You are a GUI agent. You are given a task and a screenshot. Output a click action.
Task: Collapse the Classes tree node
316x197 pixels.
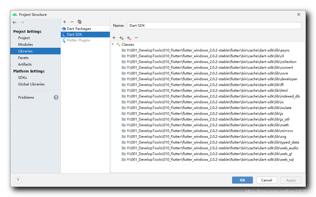(x=113, y=44)
